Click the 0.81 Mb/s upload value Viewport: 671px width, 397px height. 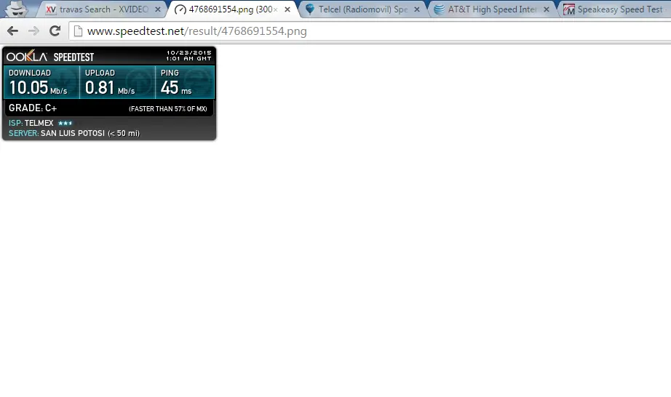tap(110, 87)
